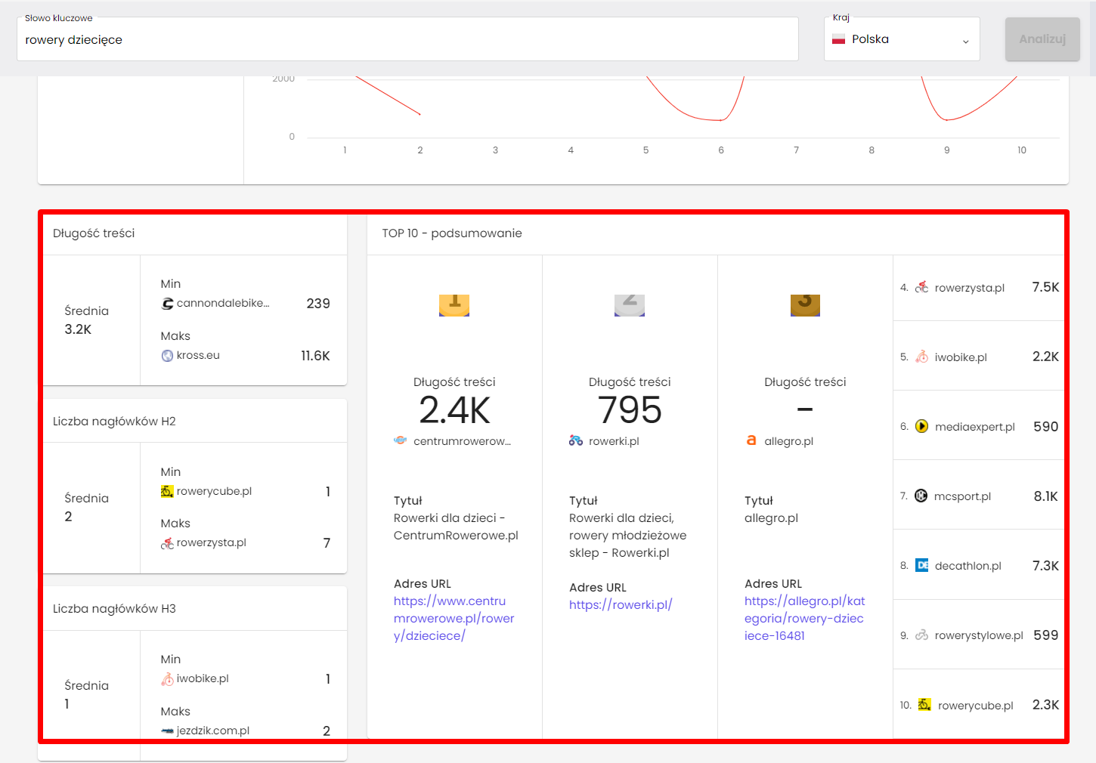This screenshot has height=763, width=1096.
Task: Click the jezdzik.com.pl favicon icon
Action: [x=167, y=731]
